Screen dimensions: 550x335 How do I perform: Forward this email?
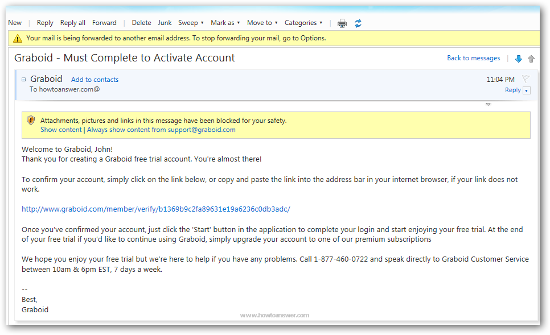tap(104, 23)
